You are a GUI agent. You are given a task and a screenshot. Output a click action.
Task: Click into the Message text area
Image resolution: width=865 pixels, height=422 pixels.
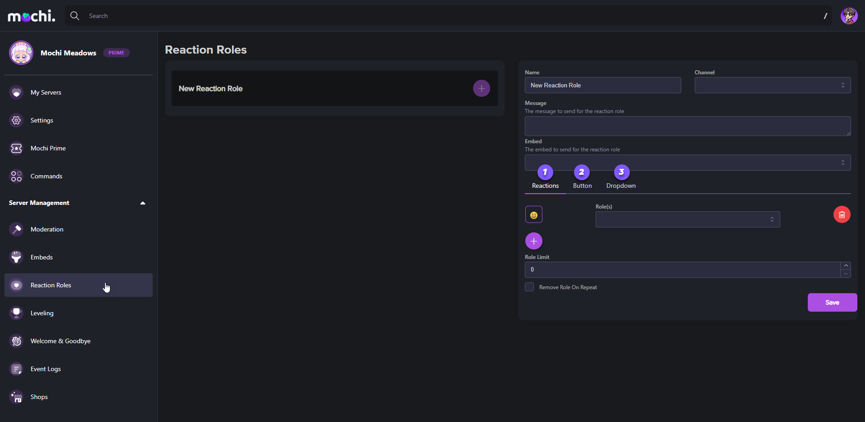pos(687,126)
